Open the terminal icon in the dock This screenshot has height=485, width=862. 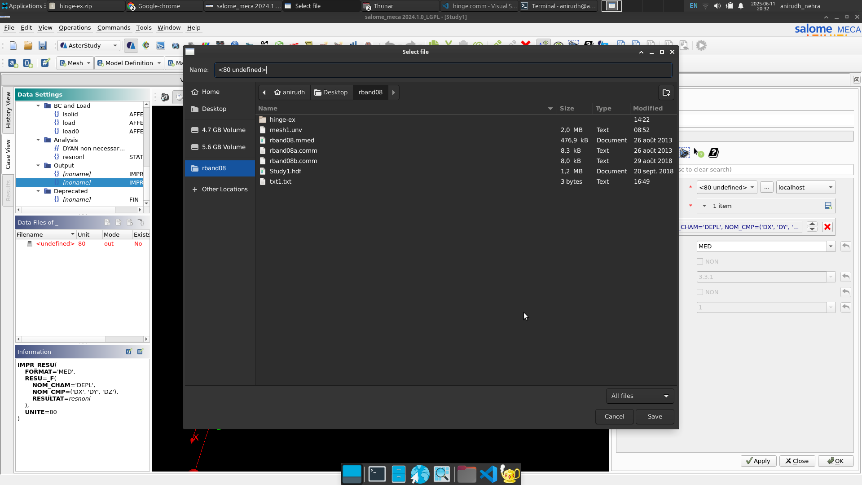click(x=377, y=474)
